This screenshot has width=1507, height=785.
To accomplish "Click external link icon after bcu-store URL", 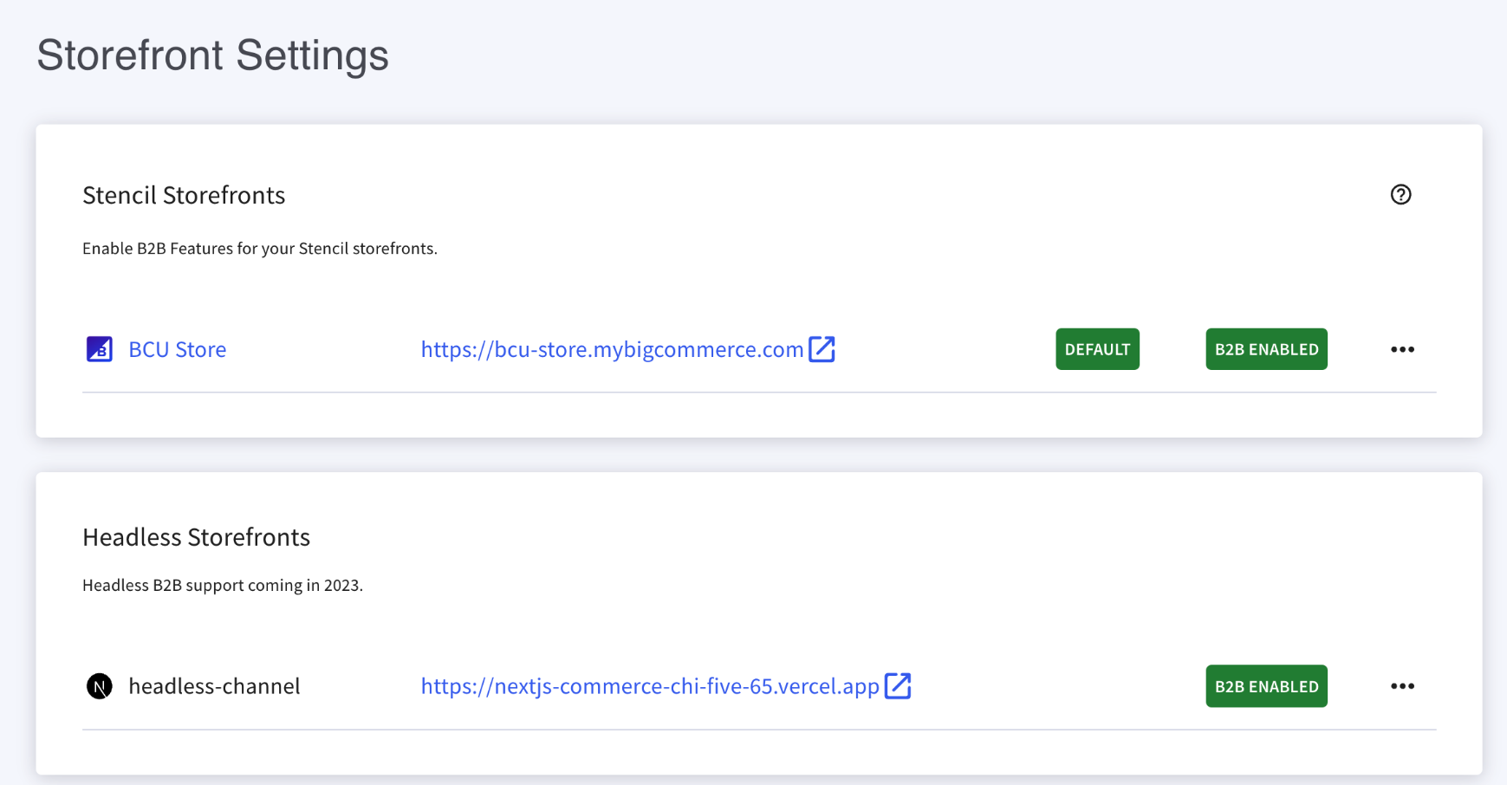I will tap(822, 349).
